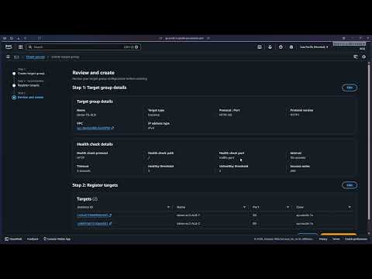The height and width of the screenshot is (279, 372).
Task: Open the notifications bell
Action: pos(270,46)
